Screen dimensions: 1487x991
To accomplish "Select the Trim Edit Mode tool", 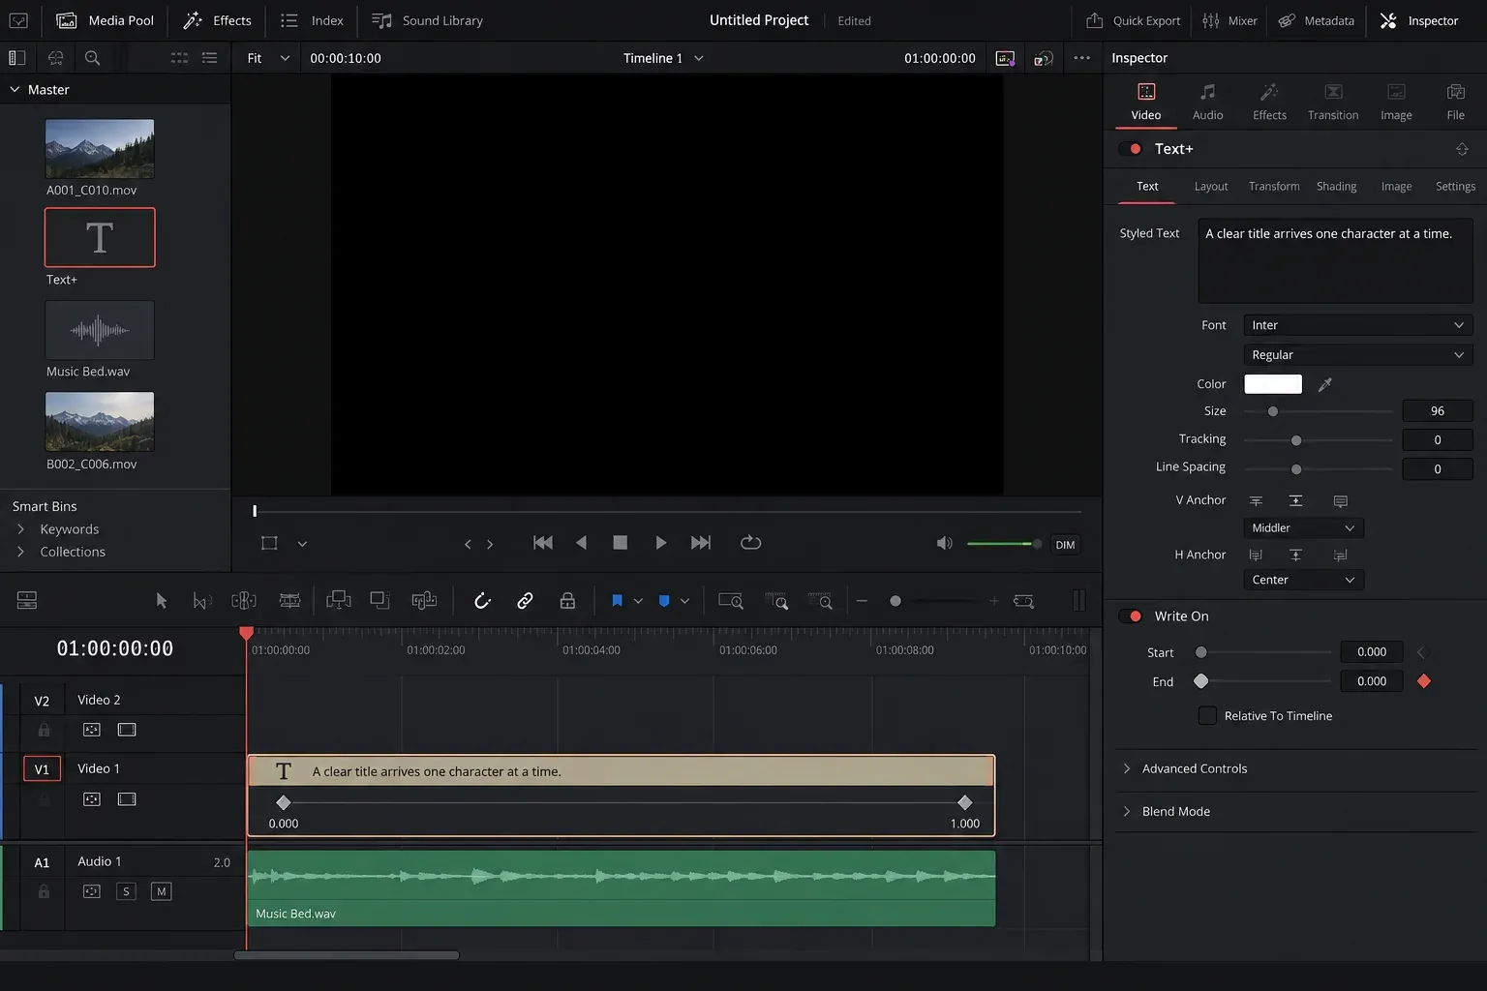I will point(201,601).
